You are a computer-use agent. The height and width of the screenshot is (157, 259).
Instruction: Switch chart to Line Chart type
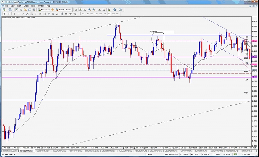point(85,10)
